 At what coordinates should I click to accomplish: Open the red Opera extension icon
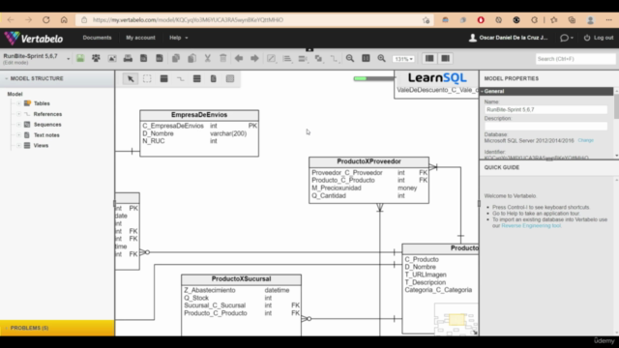[x=481, y=19]
